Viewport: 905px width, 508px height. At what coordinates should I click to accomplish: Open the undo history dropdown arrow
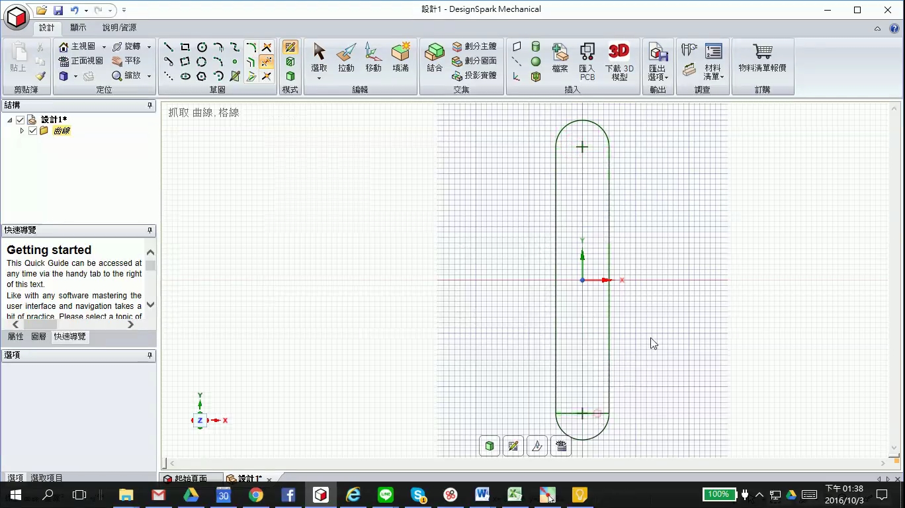pos(86,11)
